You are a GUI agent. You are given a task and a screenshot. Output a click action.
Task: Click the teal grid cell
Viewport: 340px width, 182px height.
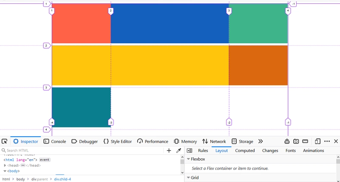point(81,108)
